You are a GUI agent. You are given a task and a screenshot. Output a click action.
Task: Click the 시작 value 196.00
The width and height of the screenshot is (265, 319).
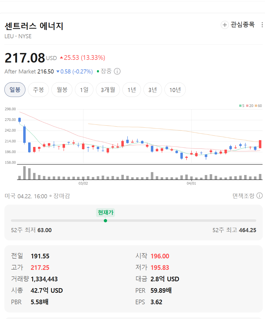point(160,256)
